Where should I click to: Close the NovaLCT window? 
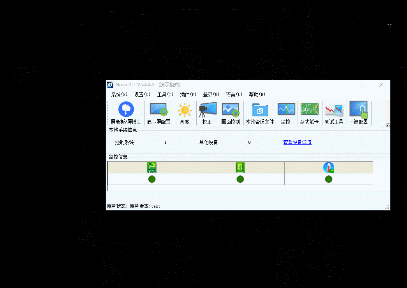381,85
